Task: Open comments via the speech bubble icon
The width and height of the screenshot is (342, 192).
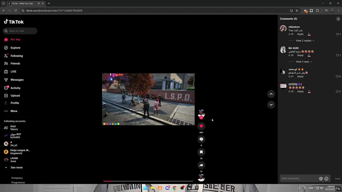Action: coord(201,139)
